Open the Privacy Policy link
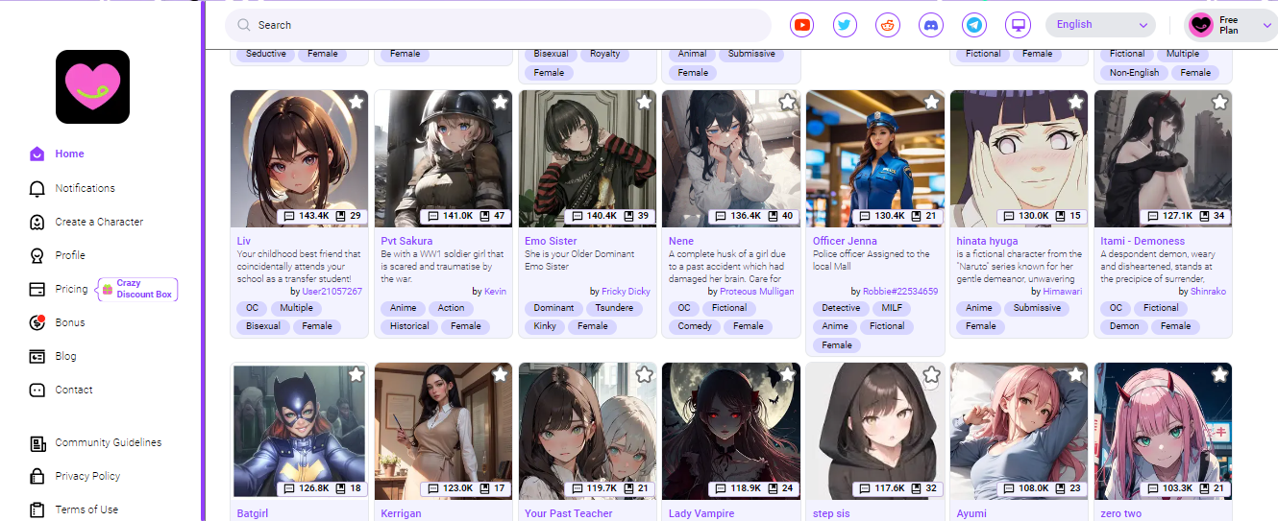Viewport: 1278px width, 521px height. pos(87,476)
